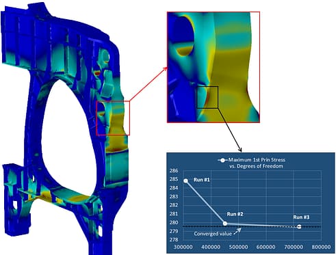Click the Run #3 data point marker

click(299, 226)
